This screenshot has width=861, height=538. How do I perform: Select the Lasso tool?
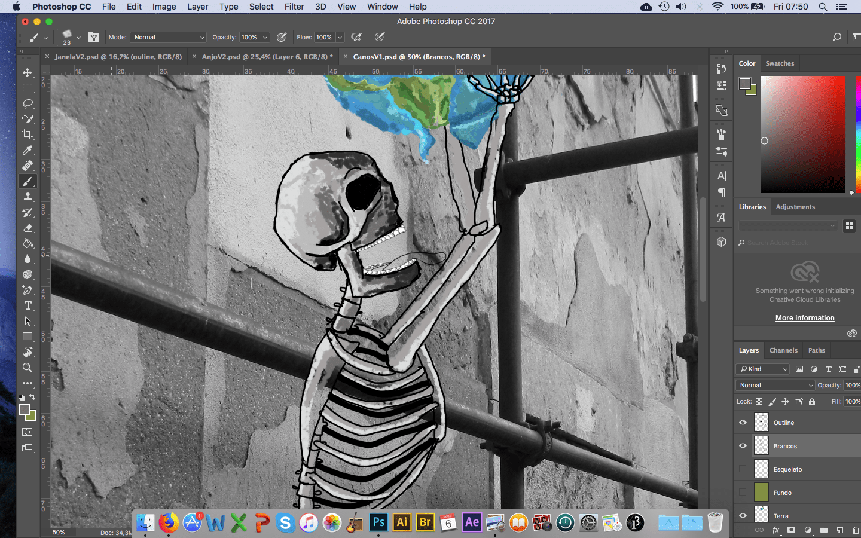(28, 103)
